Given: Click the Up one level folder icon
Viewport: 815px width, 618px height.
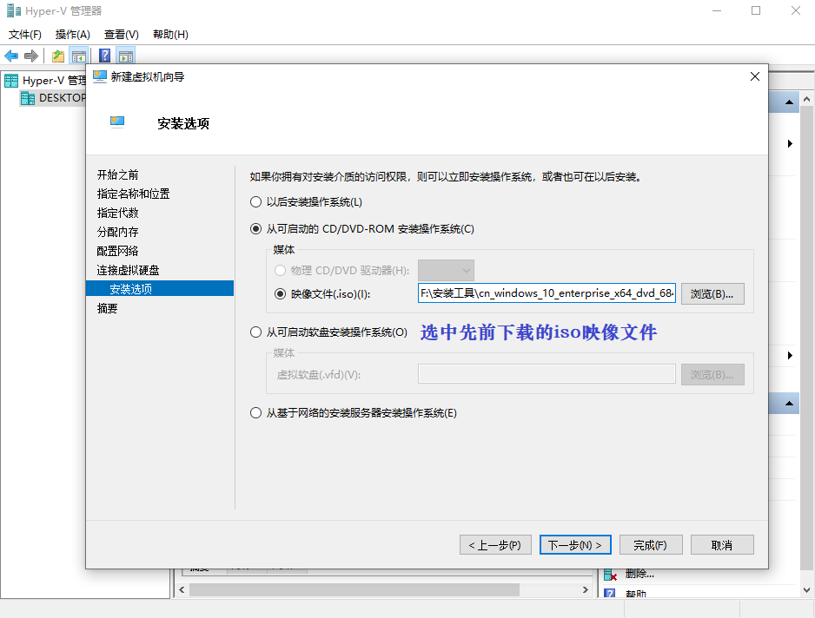Looking at the screenshot, I should pos(58,56).
